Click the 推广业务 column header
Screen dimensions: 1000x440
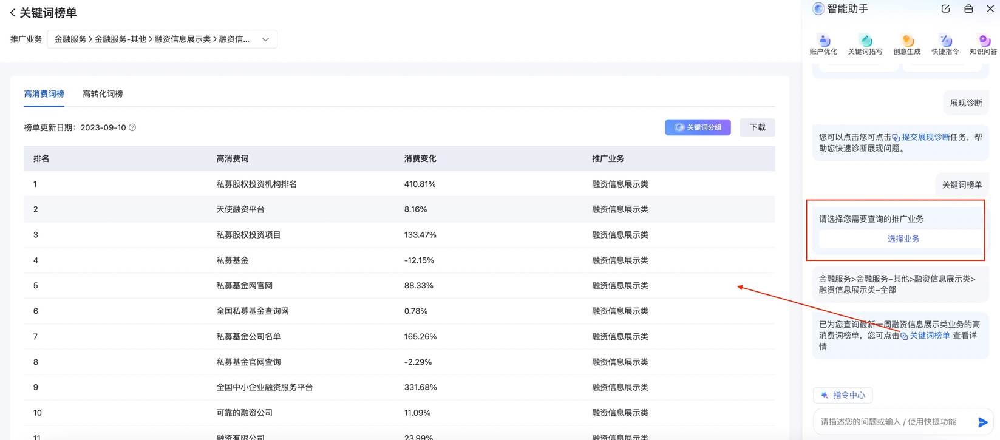pyautogui.click(x=608, y=159)
